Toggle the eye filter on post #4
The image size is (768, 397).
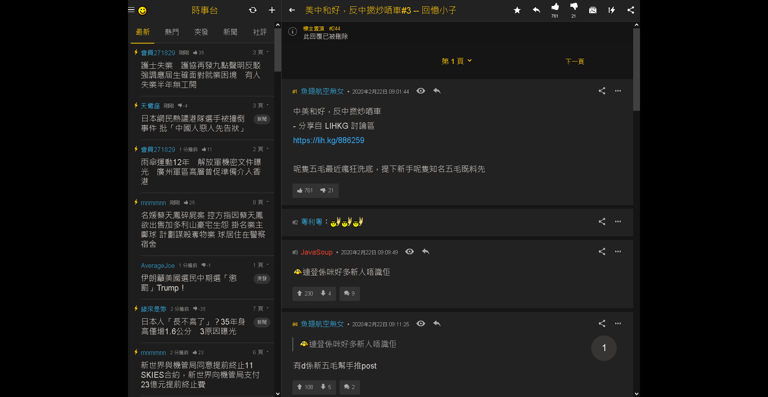click(421, 323)
